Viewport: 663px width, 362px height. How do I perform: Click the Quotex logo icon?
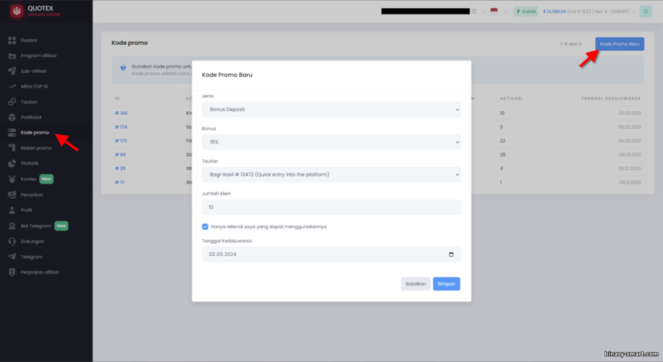click(17, 12)
